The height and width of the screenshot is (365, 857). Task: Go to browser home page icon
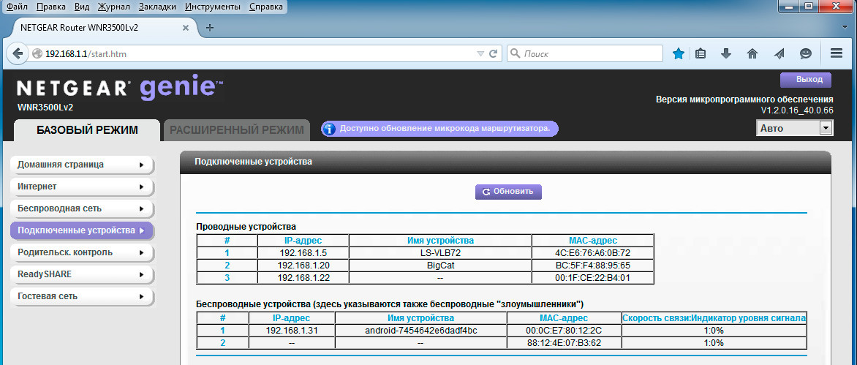tap(752, 53)
